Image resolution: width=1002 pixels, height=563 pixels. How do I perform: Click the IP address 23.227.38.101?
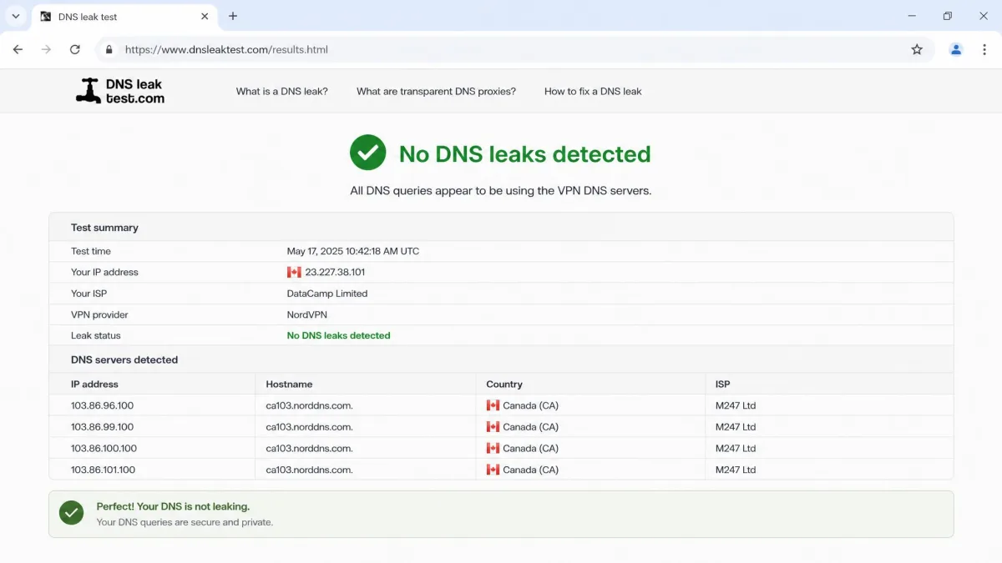(335, 272)
